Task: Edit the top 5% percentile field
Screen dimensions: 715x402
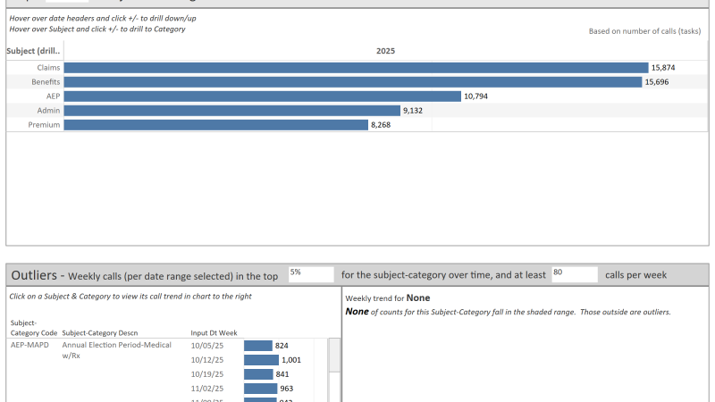Action: [311, 275]
